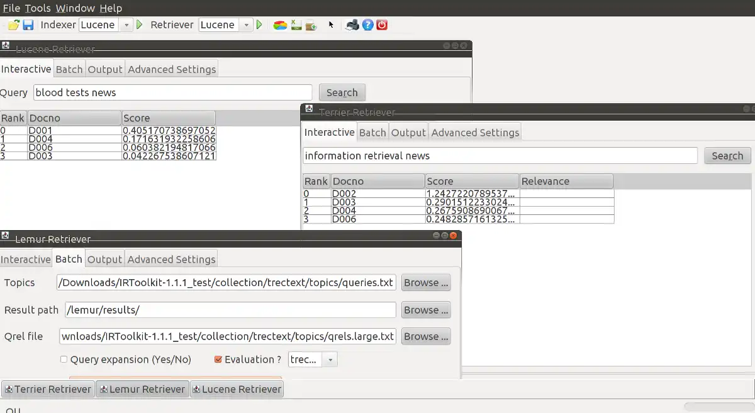
Task: Select D006 cell in Lucene results
Action: pos(74,148)
